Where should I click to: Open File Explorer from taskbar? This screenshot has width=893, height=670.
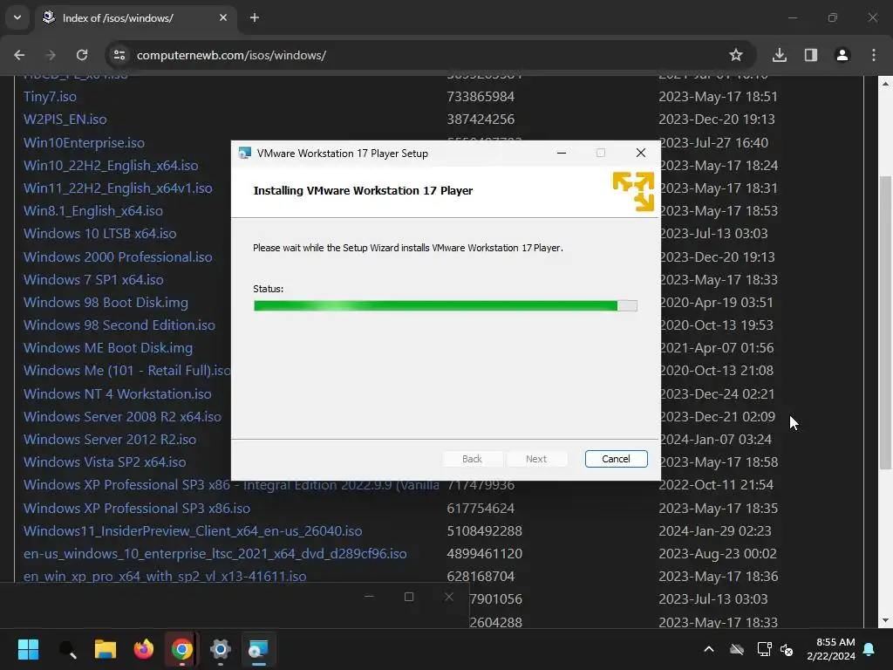(x=106, y=649)
